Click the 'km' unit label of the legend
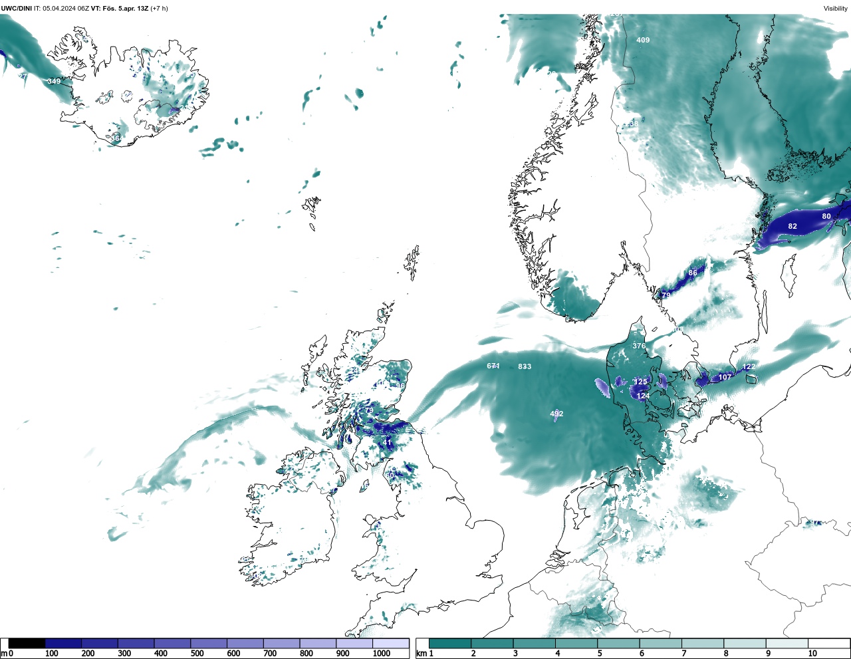Image resolution: width=851 pixels, height=659 pixels. (421, 653)
